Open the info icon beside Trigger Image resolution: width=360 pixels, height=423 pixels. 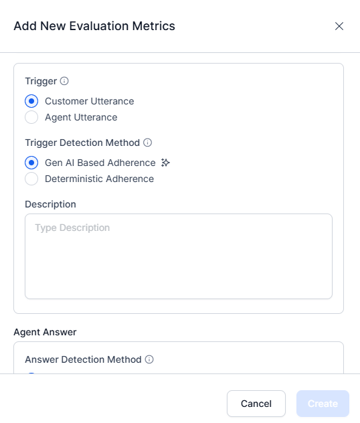[64, 81]
